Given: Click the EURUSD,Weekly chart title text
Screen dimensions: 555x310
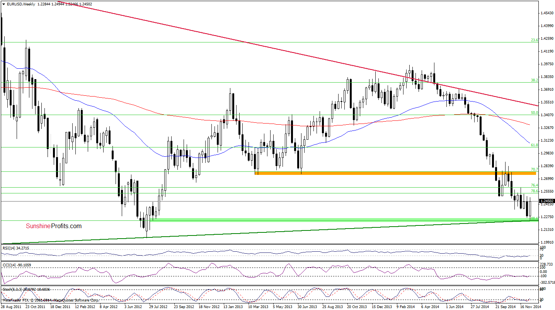Looking at the screenshot, I should 20,4.
